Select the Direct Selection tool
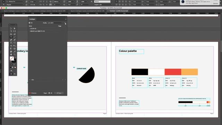 pyautogui.click(x=15, y=28)
